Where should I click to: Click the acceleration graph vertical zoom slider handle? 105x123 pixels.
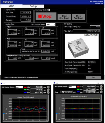pos(57,113)
